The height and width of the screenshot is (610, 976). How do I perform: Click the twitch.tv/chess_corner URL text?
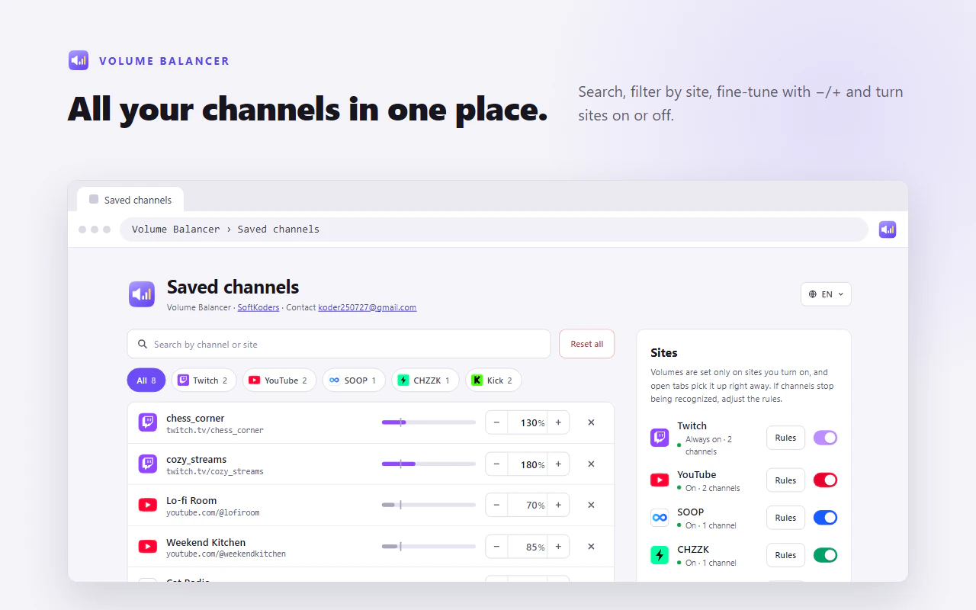pos(215,431)
